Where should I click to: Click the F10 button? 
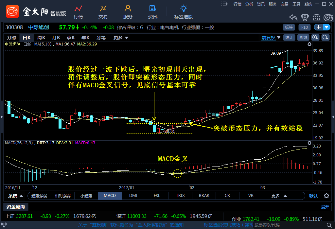304,27
